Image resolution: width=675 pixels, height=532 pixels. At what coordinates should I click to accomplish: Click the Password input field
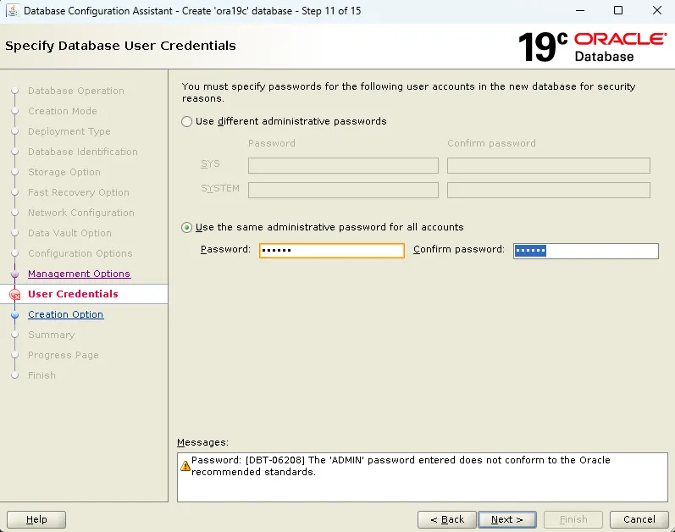(x=331, y=251)
